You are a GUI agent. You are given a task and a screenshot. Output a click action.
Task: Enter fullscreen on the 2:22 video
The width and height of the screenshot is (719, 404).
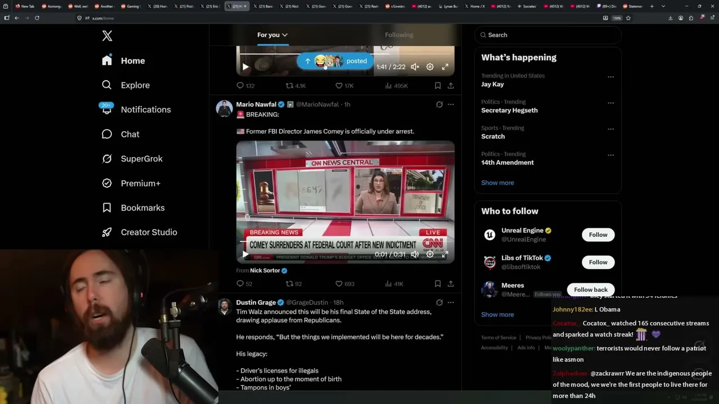(x=445, y=67)
